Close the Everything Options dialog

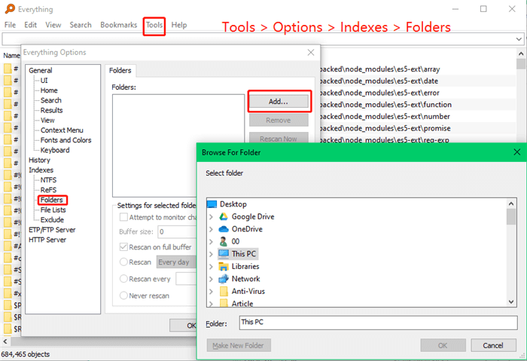[x=311, y=52]
